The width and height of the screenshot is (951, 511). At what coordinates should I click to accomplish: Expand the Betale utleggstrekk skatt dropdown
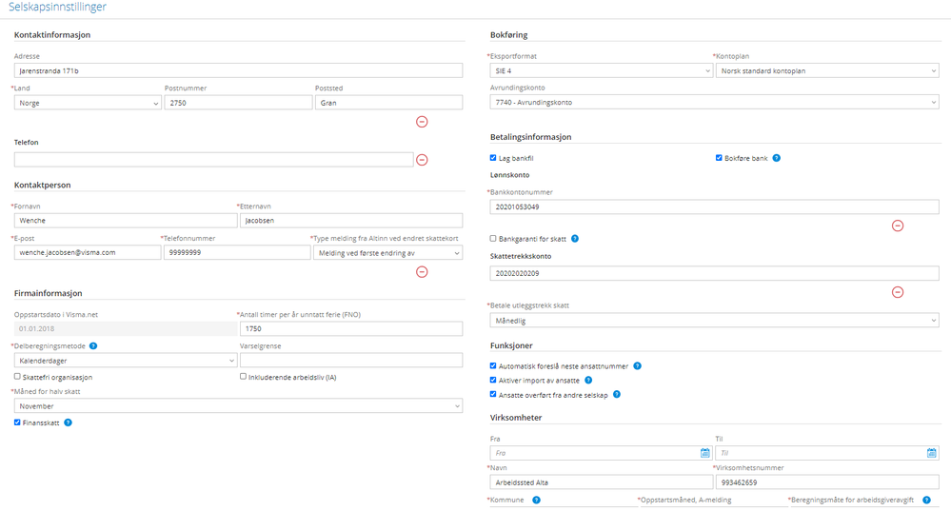point(715,321)
